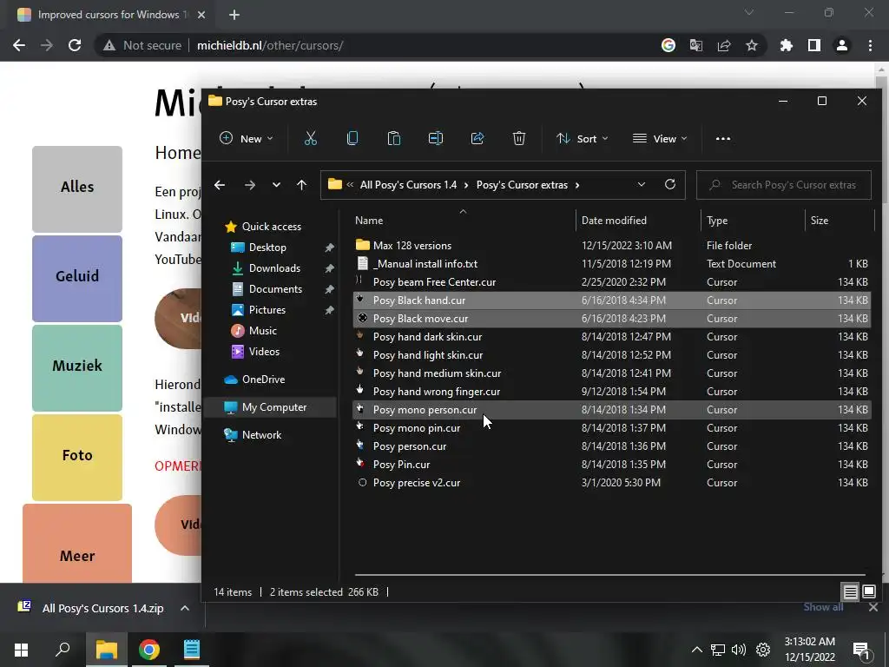Click the Paste icon in Explorer toolbar
Image resolution: width=889 pixels, height=667 pixels.
394,138
